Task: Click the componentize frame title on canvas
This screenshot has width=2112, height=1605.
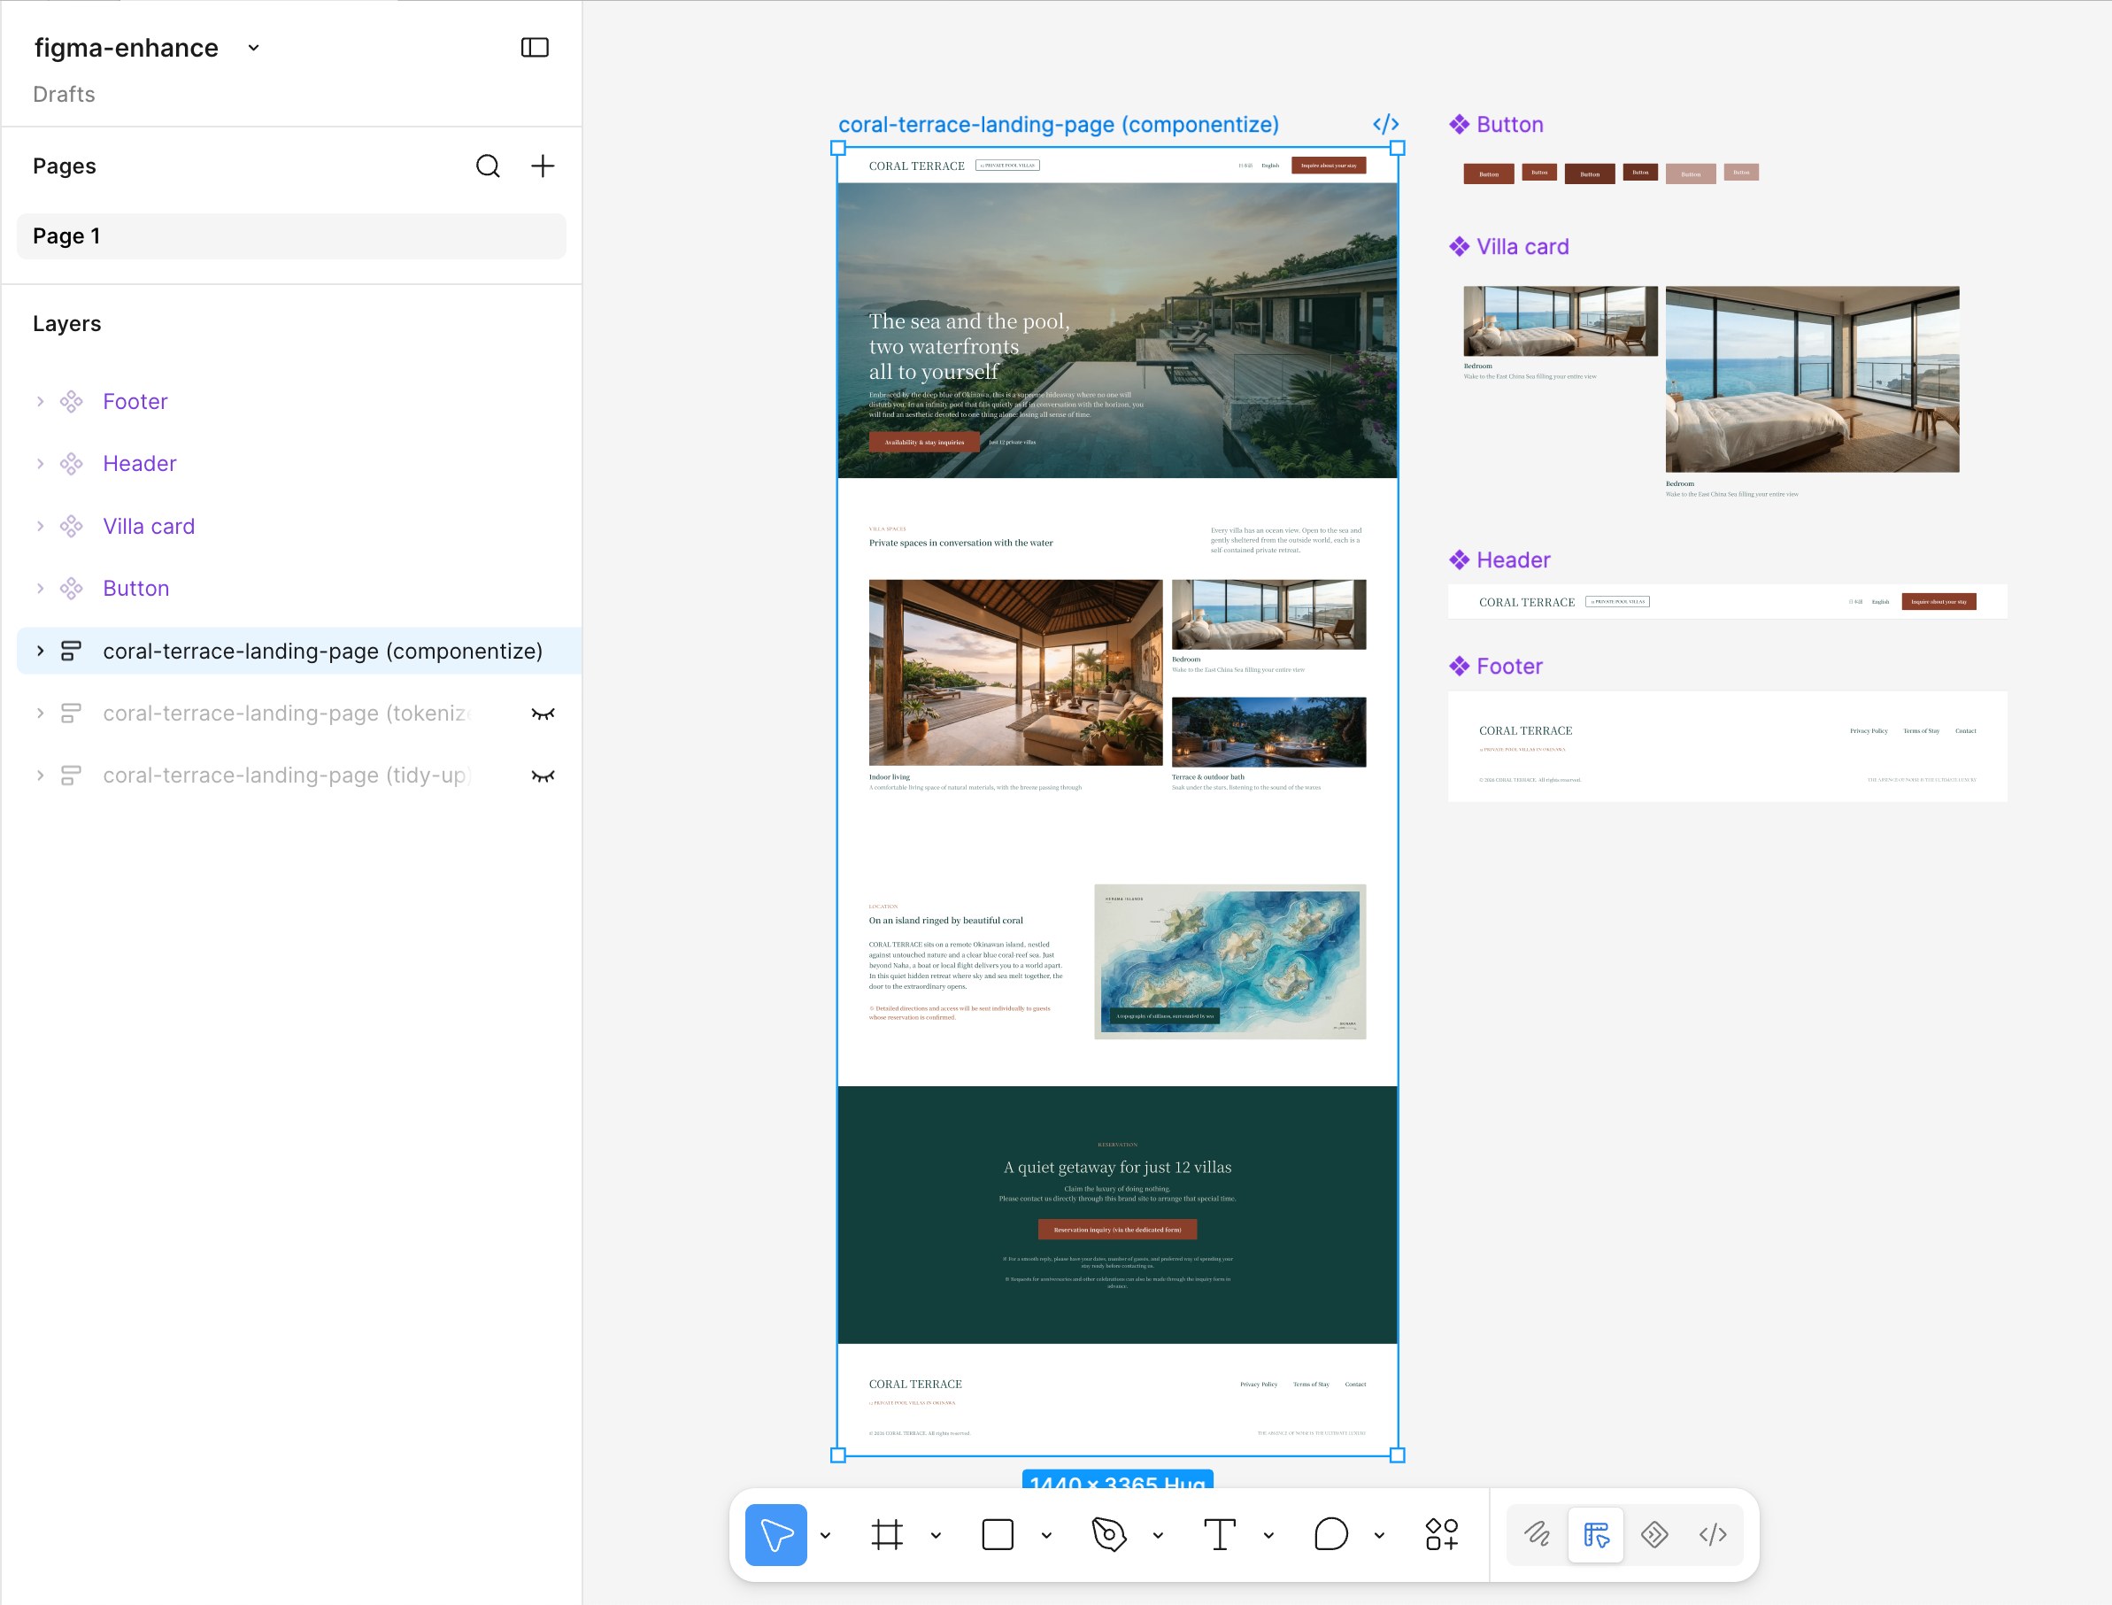Action: [x=1059, y=124]
